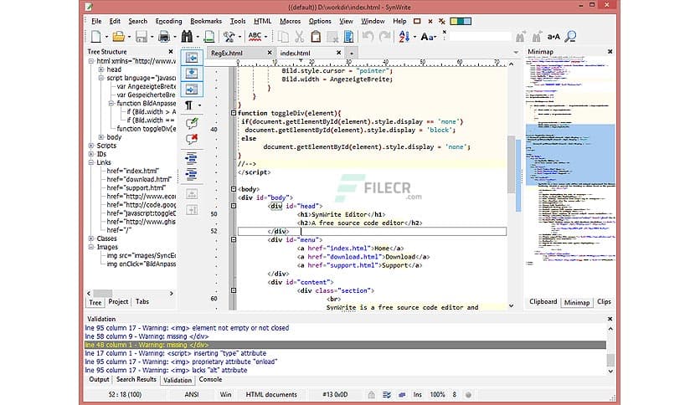Collapse the 'Links' tree node
700x405 pixels.
coord(91,163)
